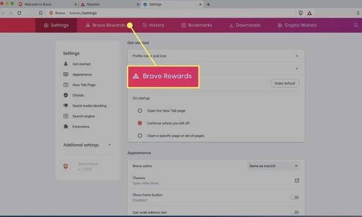Open the Bookmarks section
The image size is (362, 217).
coord(197,25)
